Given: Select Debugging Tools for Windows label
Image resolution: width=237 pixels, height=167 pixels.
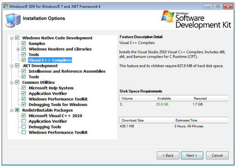Looking at the screenshot, I should [58, 105].
